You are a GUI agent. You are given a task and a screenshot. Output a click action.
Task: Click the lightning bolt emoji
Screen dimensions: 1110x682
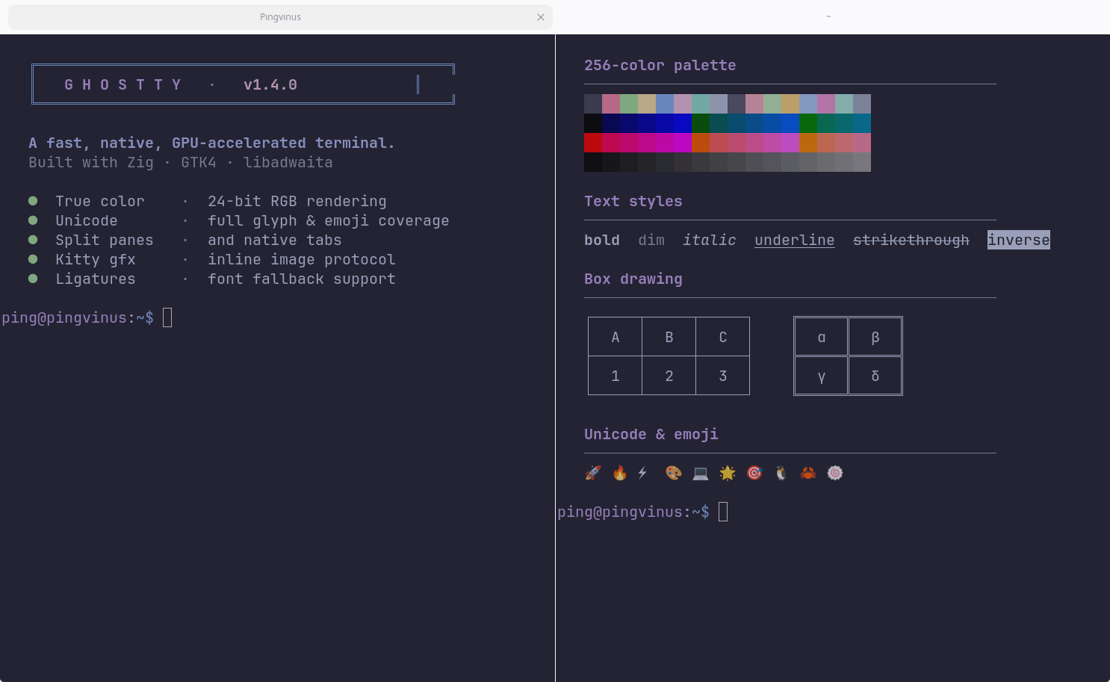642,473
